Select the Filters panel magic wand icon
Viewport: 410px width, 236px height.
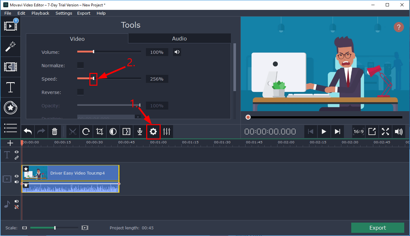(x=11, y=46)
